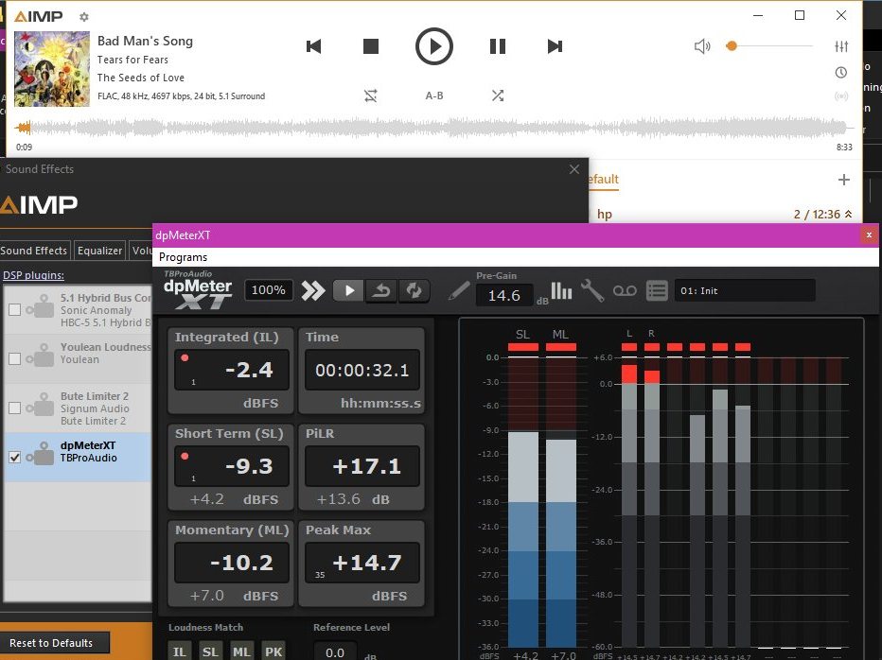
Task: Click the large Play button in AIMP
Action: click(x=433, y=46)
